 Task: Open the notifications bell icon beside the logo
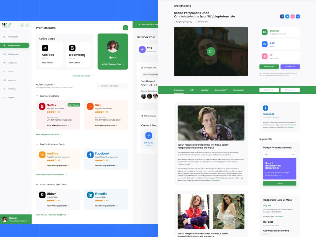tap(27, 25)
